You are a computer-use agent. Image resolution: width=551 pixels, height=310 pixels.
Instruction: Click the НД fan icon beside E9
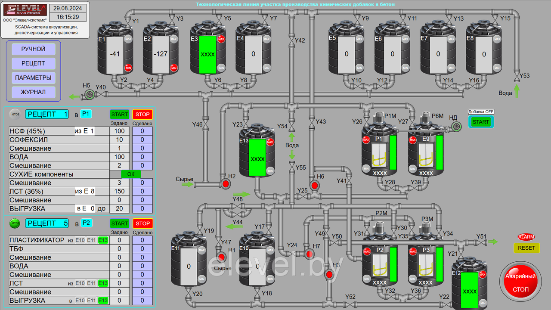(456, 126)
